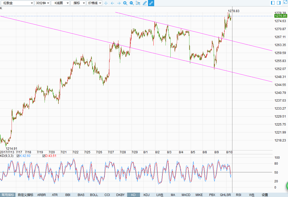
Task: Select the ARBR indicator
Action: point(41,195)
